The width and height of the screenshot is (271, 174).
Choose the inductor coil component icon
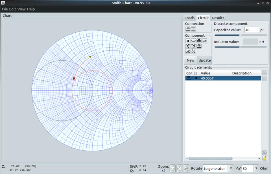coord(193,41)
